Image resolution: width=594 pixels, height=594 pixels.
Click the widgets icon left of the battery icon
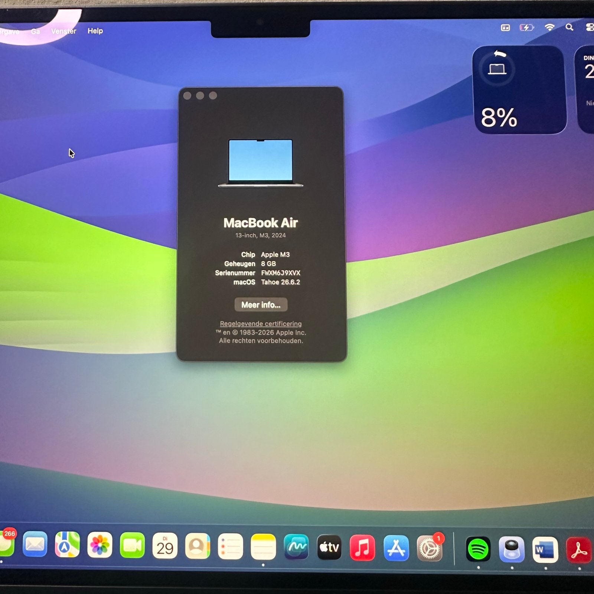click(505, 27)
